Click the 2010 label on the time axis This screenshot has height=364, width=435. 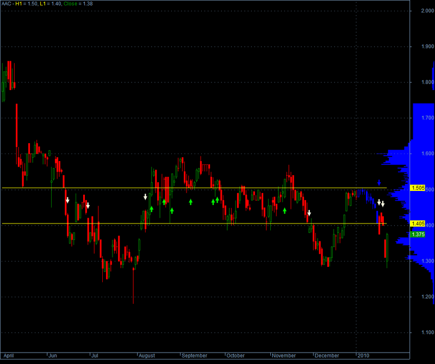[363, 356]
